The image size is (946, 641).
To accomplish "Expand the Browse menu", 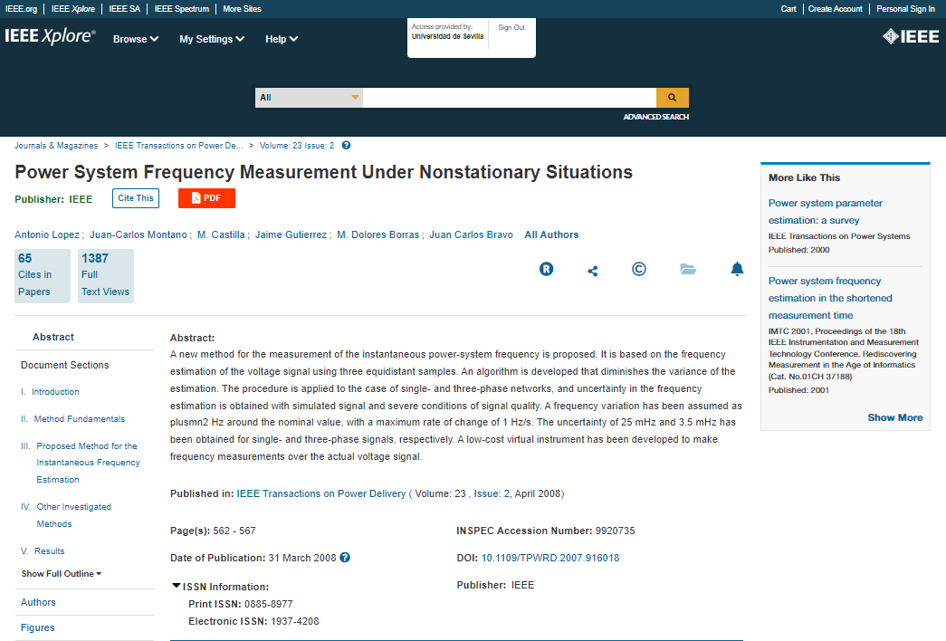I will click(x=136, y=39).
